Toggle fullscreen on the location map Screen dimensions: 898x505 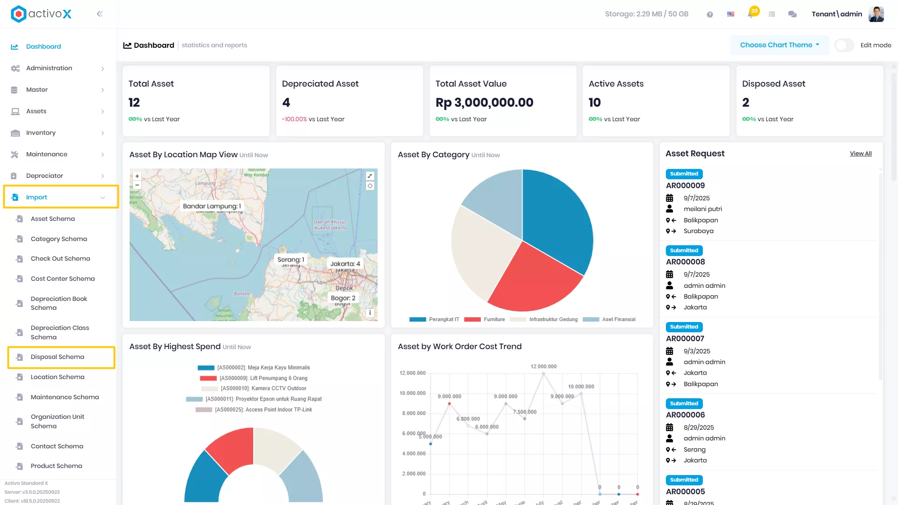[370, 176]
